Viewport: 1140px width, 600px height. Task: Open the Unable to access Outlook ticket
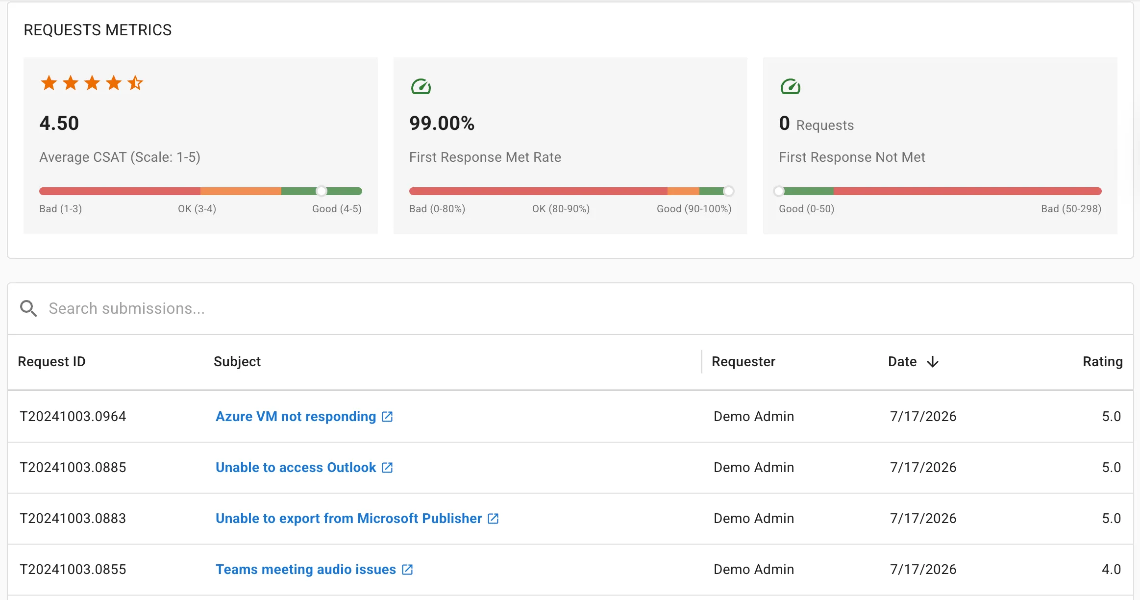296,468
